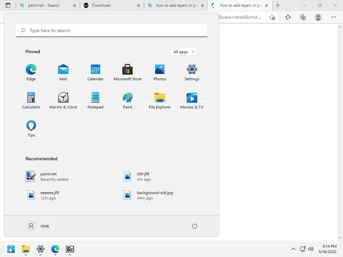Open the clock and date flyout
Viewport: 343px width, 257px height.
click(x=328, y=249)
